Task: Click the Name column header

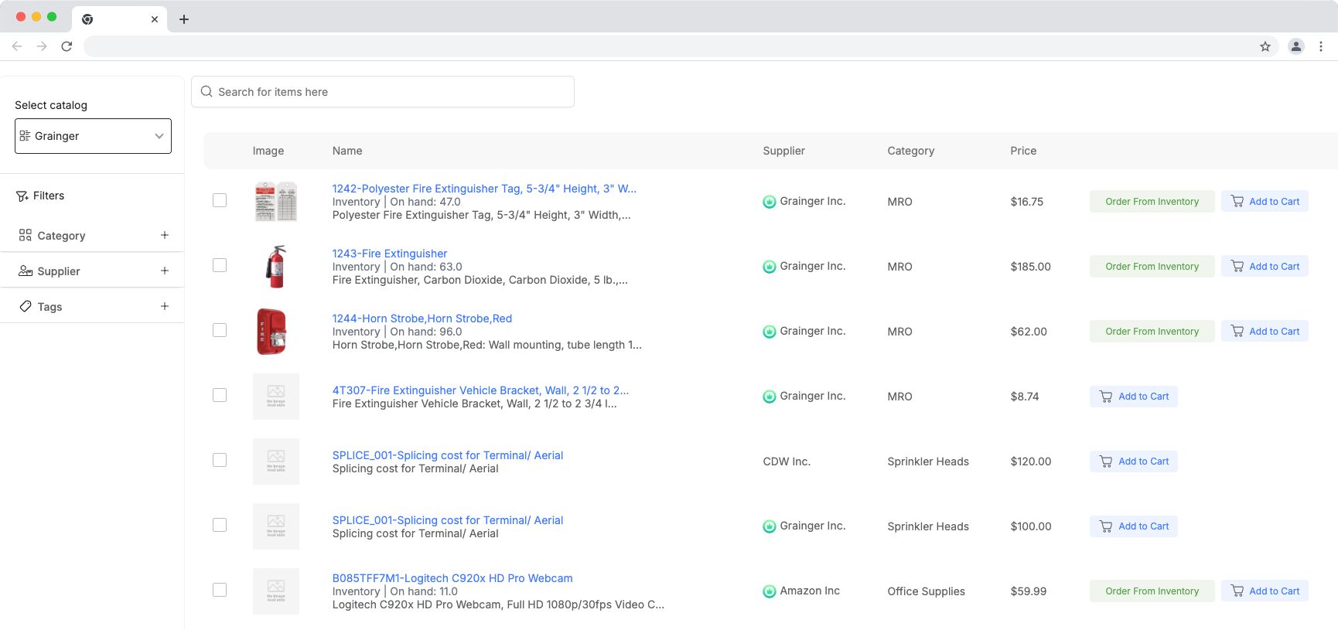Action: [347, 151]
